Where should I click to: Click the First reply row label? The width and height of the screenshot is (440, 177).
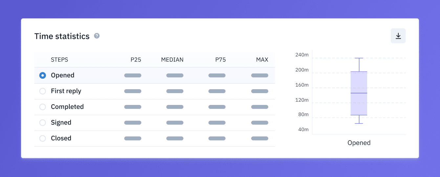(x=66, y=91)
